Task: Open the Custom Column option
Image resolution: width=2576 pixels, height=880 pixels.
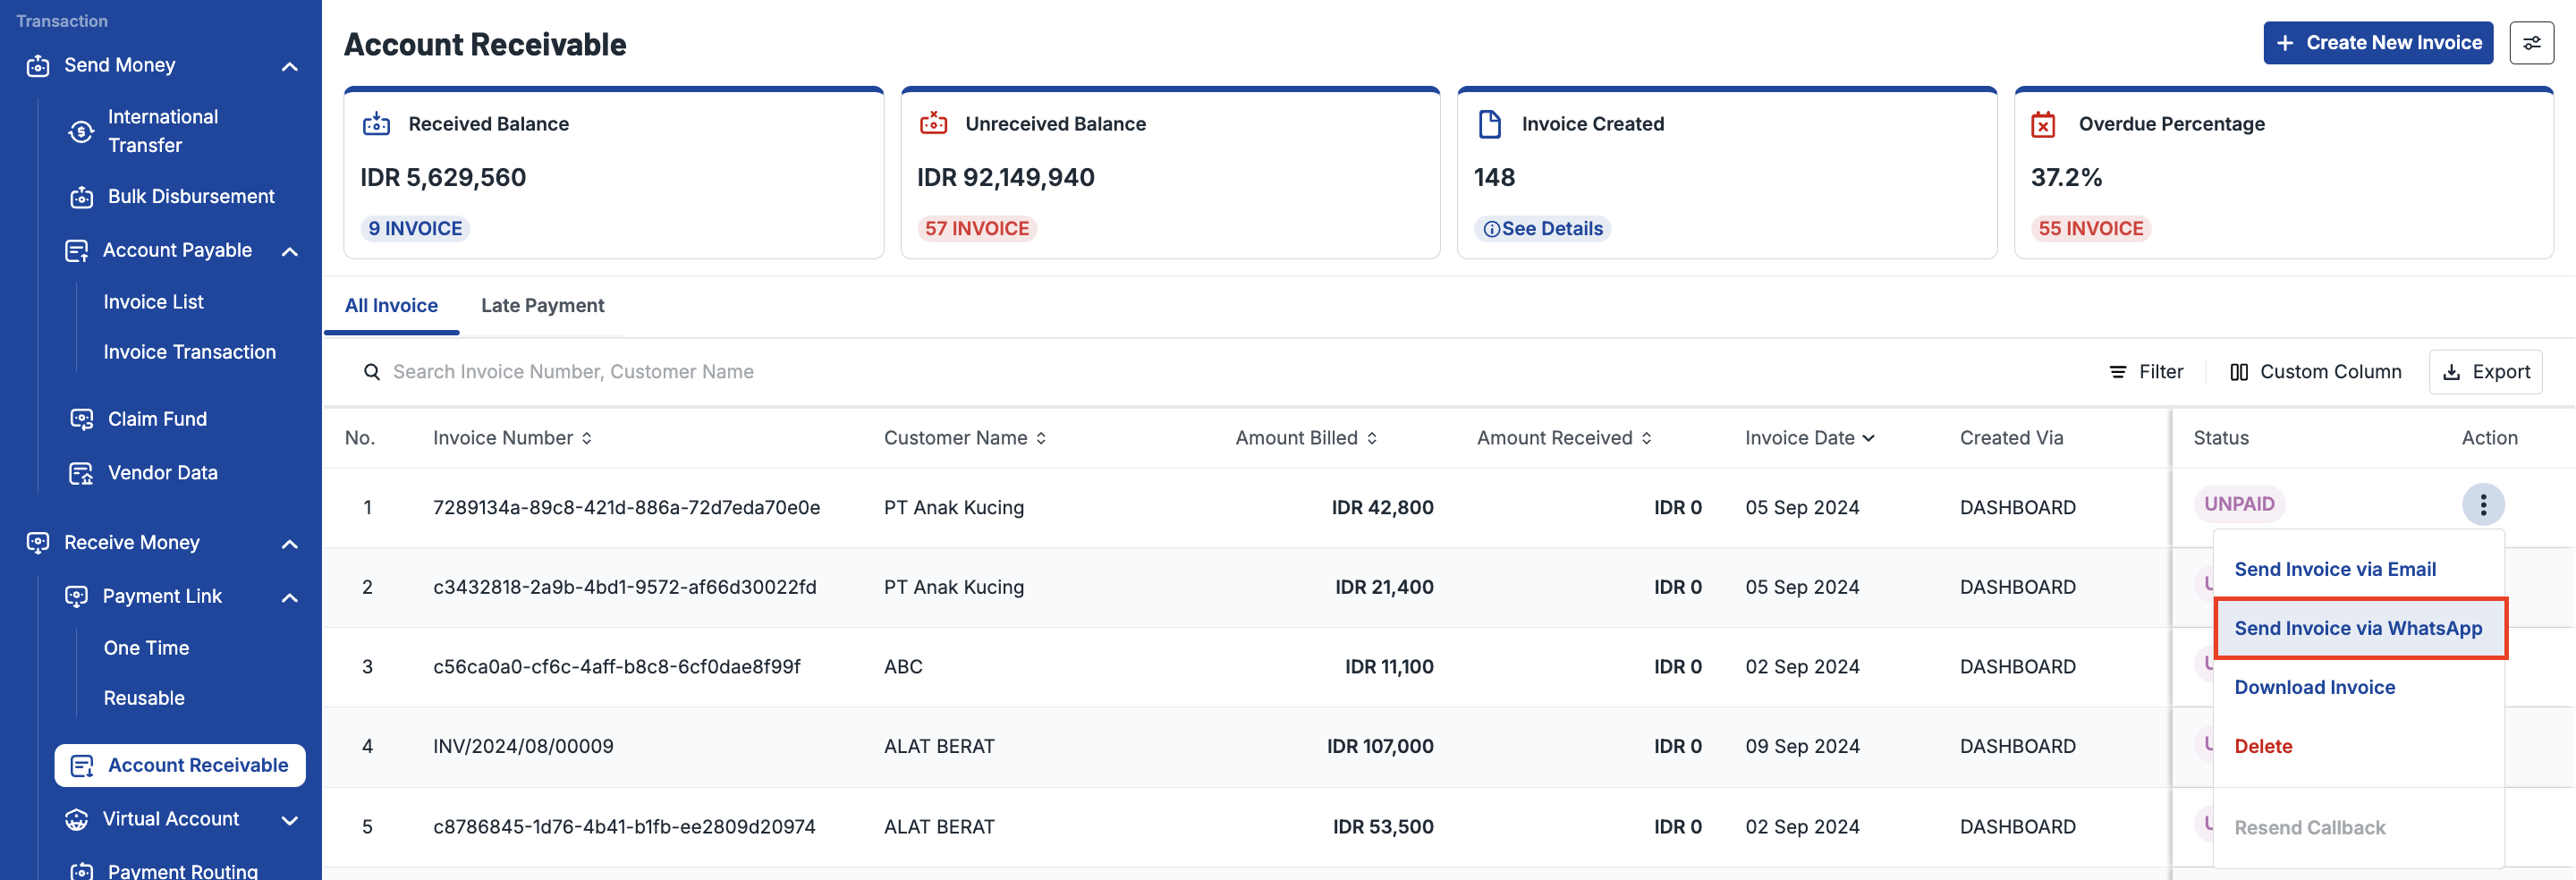Action: click(2315, 372)
